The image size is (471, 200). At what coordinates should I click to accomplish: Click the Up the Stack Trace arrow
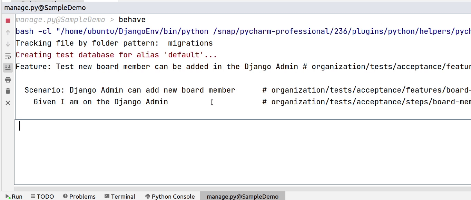click(x=8, y=32)
